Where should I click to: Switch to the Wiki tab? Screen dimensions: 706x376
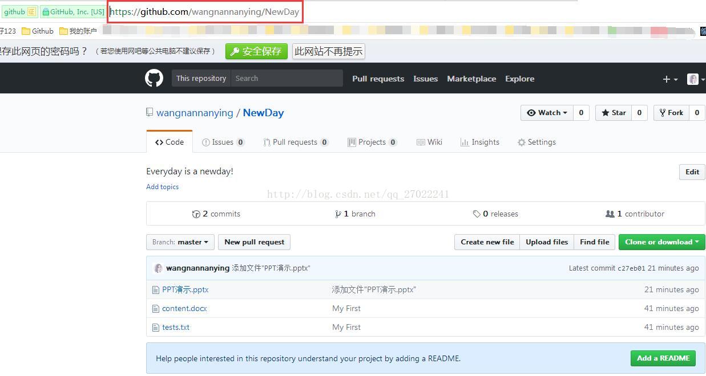coord(429,142)
